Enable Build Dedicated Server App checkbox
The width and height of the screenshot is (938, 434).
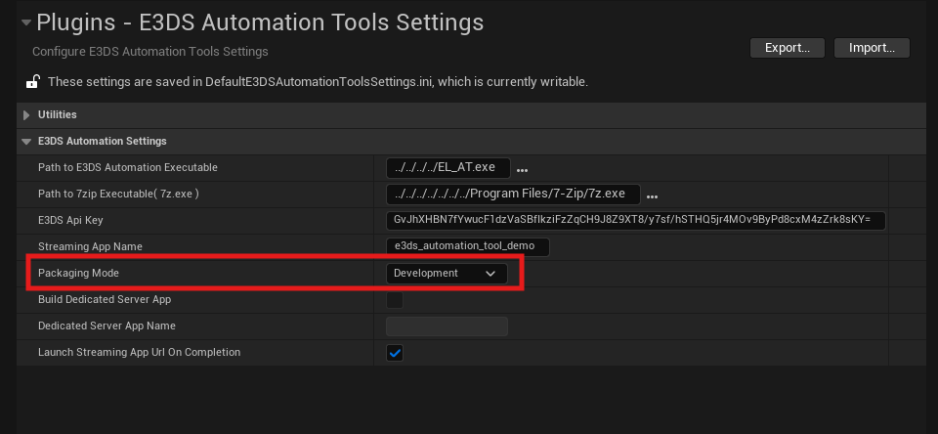395,300
